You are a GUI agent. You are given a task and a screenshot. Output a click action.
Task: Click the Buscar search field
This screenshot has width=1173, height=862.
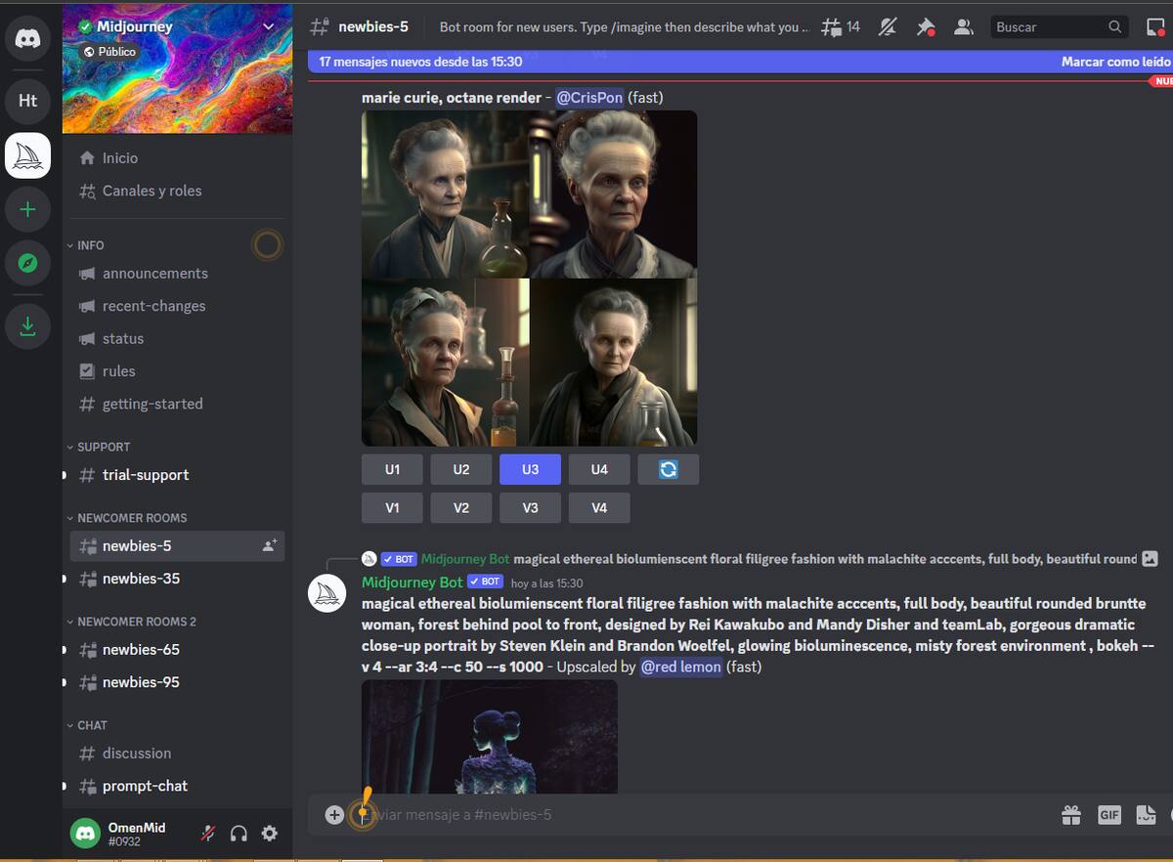coord(1049,27)
